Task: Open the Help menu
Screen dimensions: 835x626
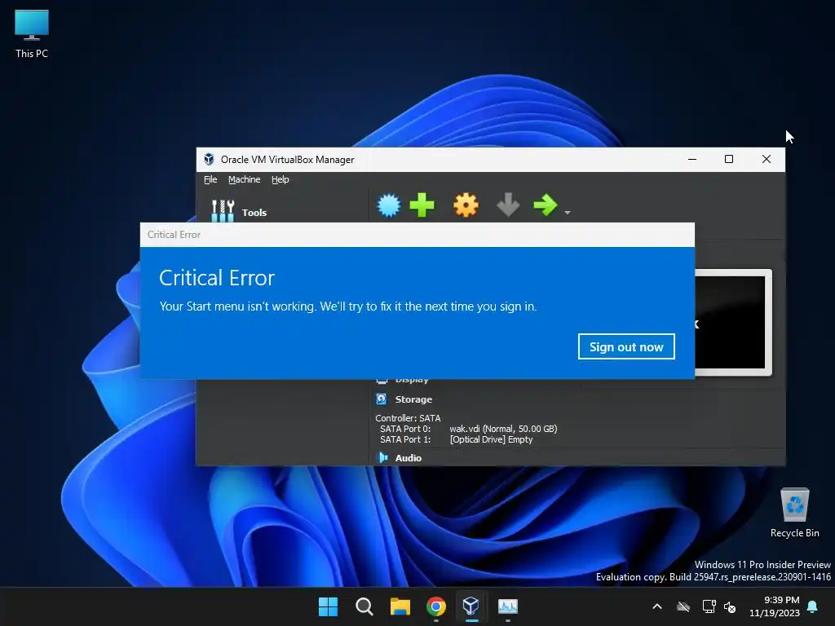Action: [281, 179]
